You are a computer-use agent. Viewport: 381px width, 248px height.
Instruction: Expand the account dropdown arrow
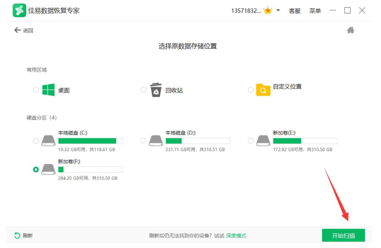pyautogui.click(x=278, y=11)
